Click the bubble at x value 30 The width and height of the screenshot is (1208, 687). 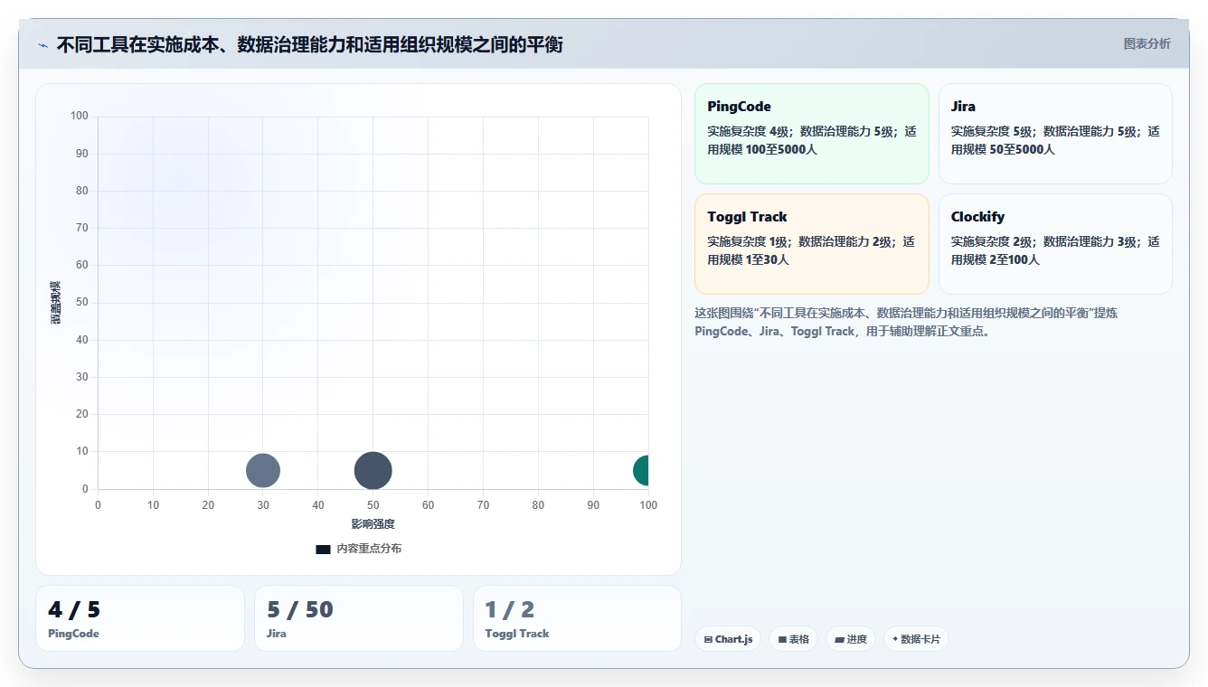coord(263,470)
